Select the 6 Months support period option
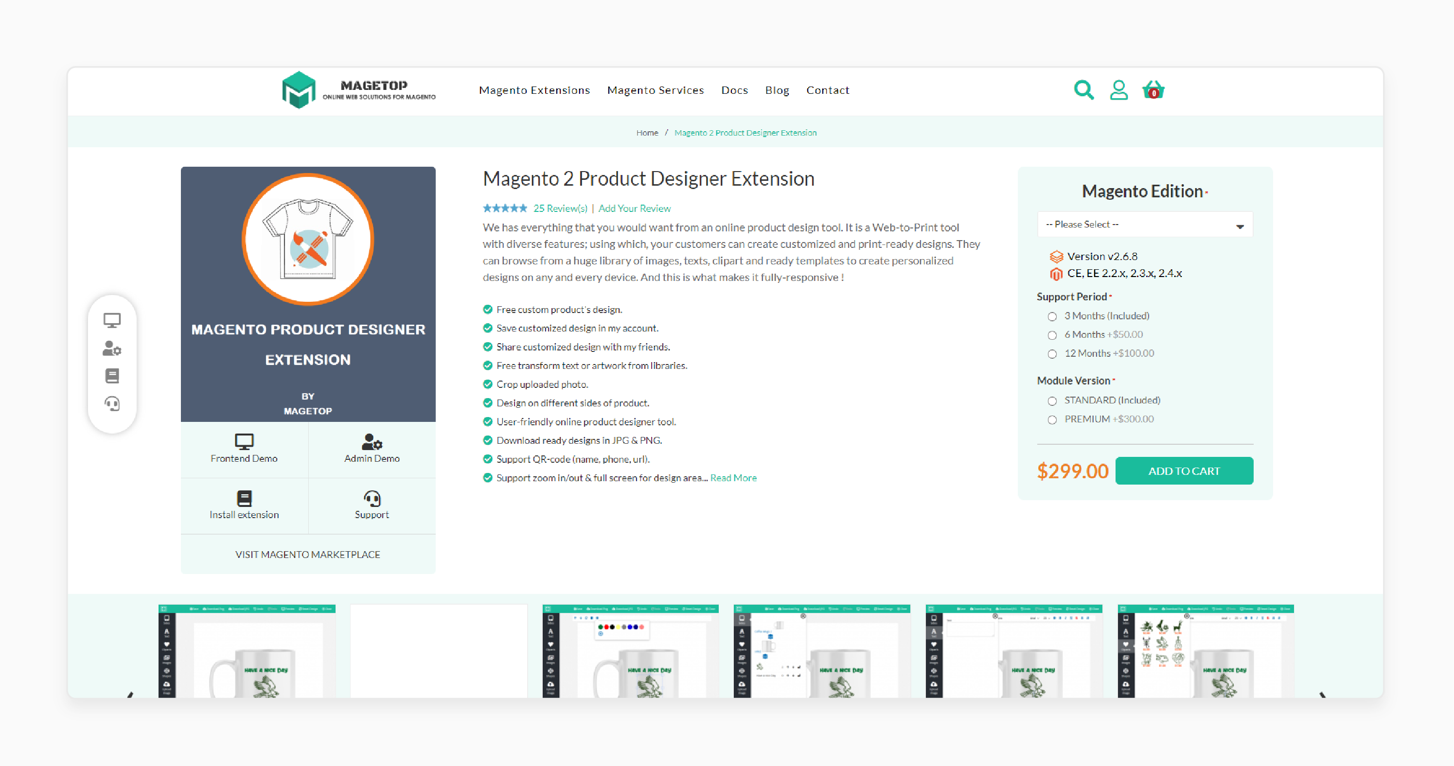Image resolution: width=1454 pixels, height=766 pixels. point(1051,334)
